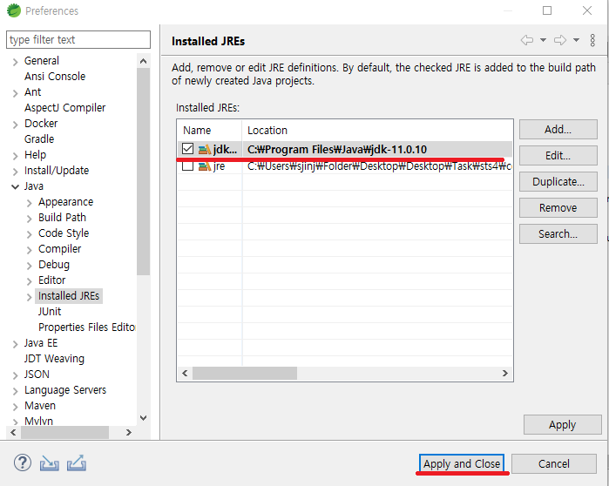
Task: Open the forward history dropdown arrow
Action: [x=577, y=40]
